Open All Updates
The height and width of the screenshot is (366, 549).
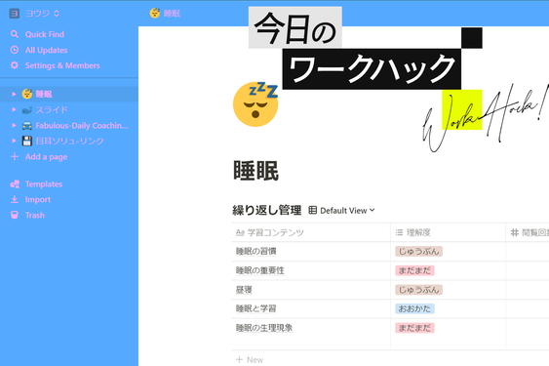46,50
